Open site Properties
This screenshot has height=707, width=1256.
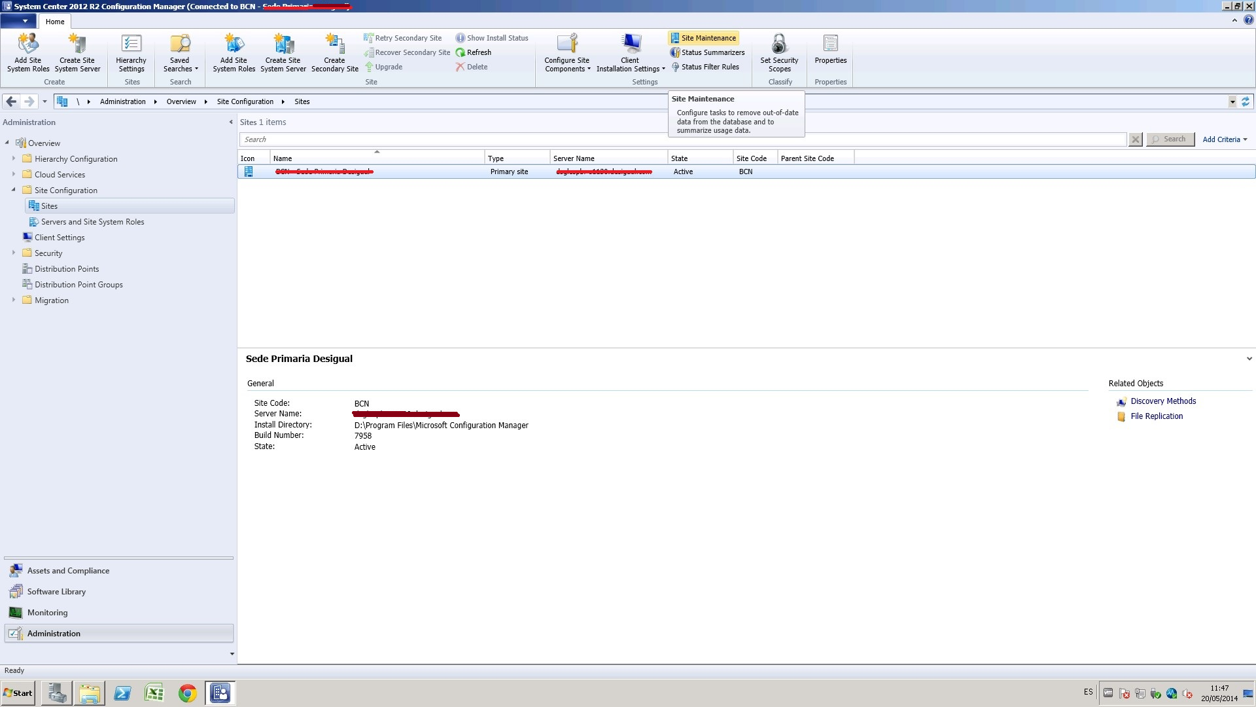pyautogui.click(x=829, y=52)
